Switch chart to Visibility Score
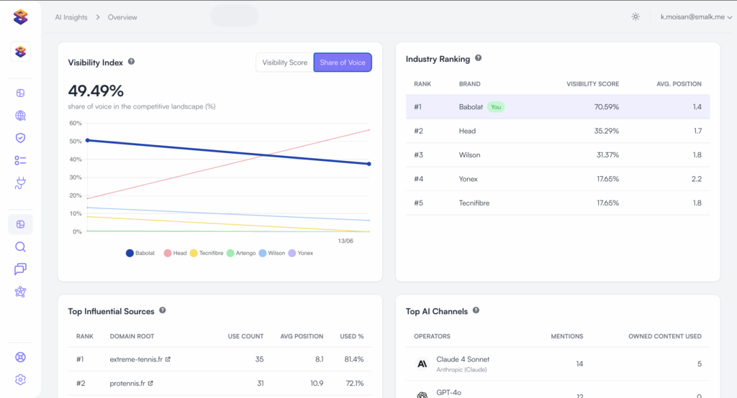Screen dimensions: 737x398 pos(284,63)
